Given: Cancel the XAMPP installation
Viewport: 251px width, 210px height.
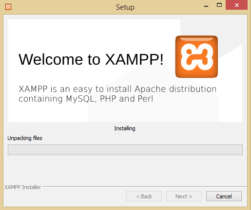Looking at the screenshot, I should point(224,196).
